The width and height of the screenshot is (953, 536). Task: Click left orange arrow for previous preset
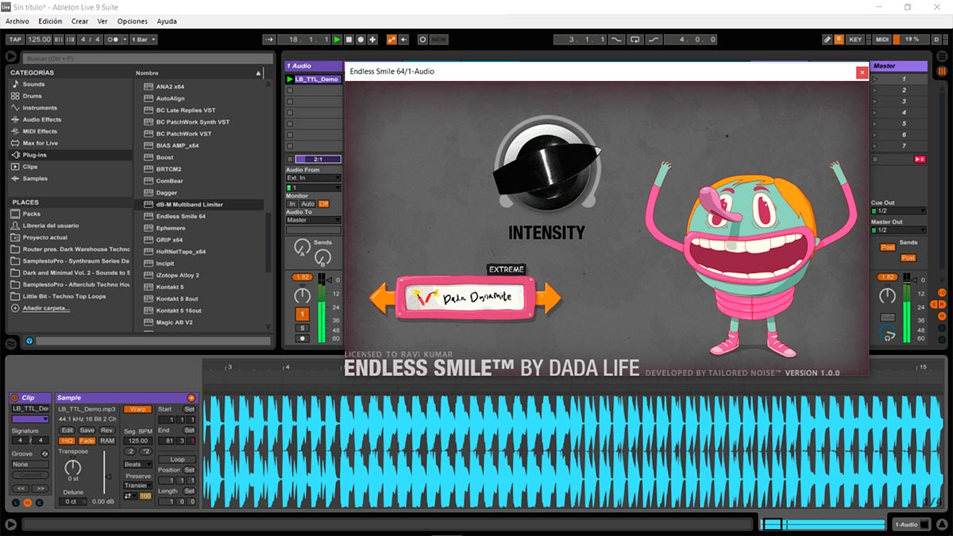pyautogui.click(x=382, y=298)
